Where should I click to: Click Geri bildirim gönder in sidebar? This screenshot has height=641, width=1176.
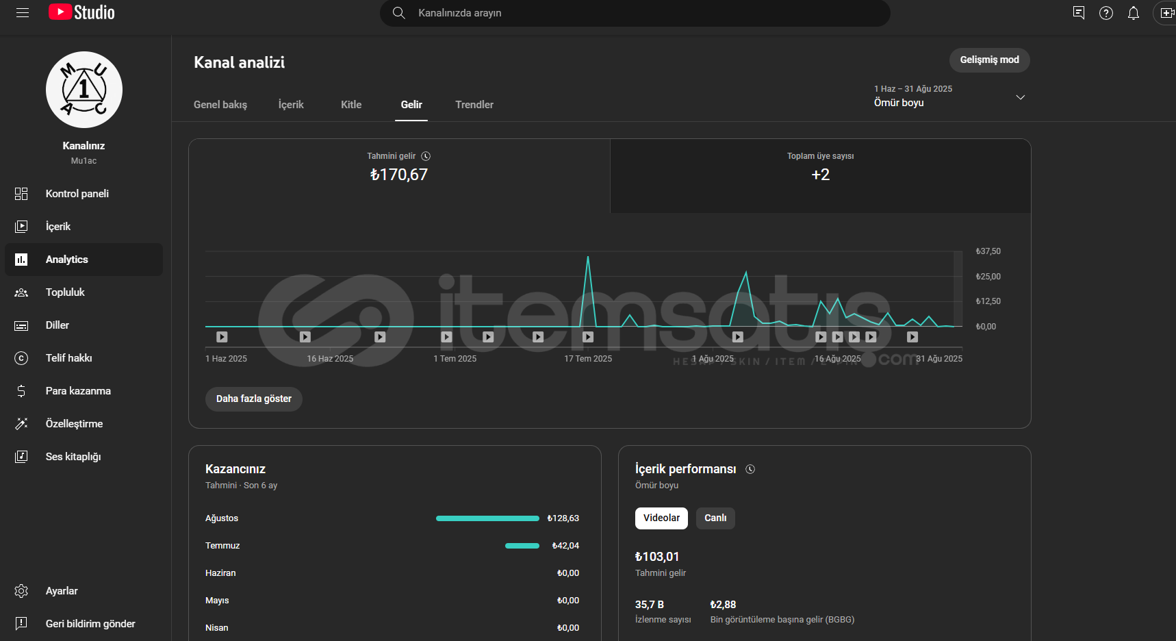click(84, 624)
